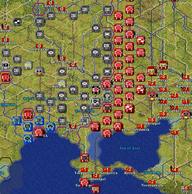Viewport: 192px width, 194px height.
Task: Select Soviet SEC unit 4-11 in Crimea
Action: coord(84,158)
